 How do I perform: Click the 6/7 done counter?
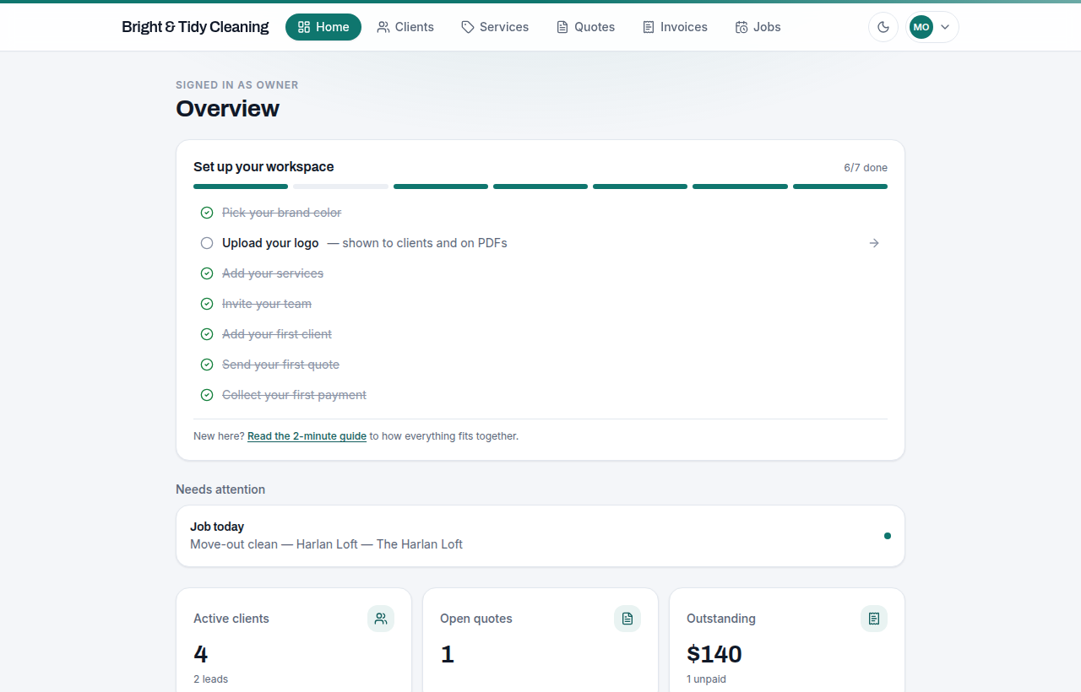[x=866, y=168]
